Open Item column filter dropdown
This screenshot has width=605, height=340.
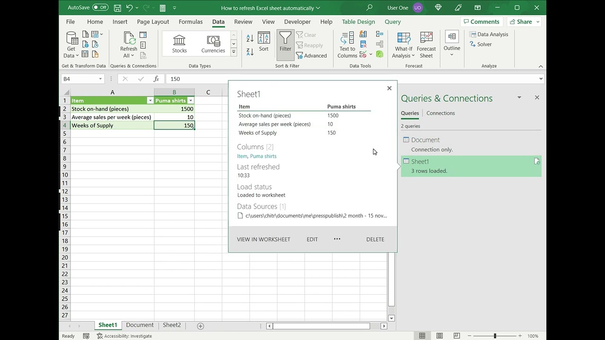[150, 101]
